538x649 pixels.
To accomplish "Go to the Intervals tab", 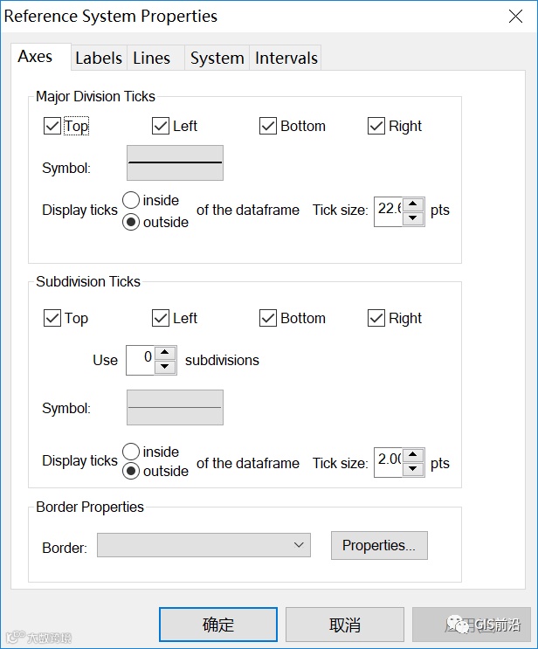I will click(x=286, y=58).
